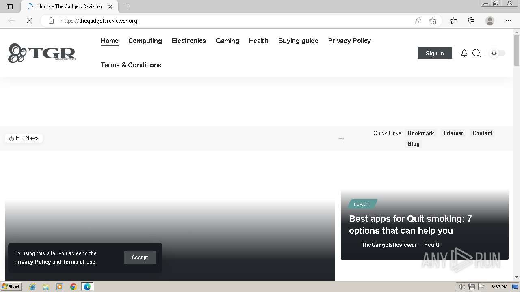Open the browser profile icon
This screenshot has height=292, width=520.
(x=490, y=21)
